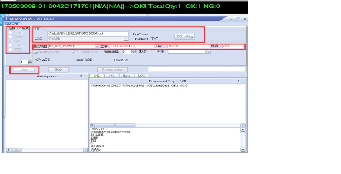Click the green status banner message
The width and height of the screenshot is (341, 174).
[111, 6]
